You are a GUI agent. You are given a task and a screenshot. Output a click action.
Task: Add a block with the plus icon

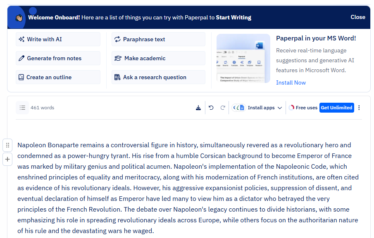[x=7, y=159]
